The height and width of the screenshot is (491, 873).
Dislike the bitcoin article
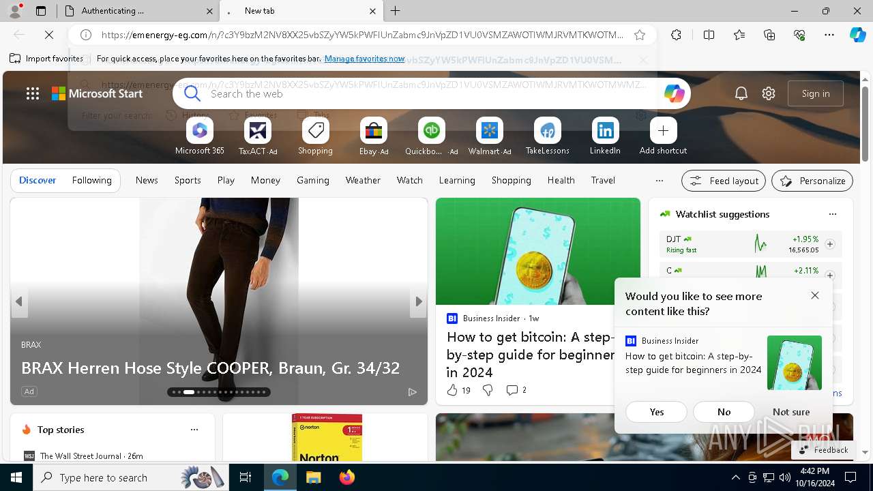488,390
